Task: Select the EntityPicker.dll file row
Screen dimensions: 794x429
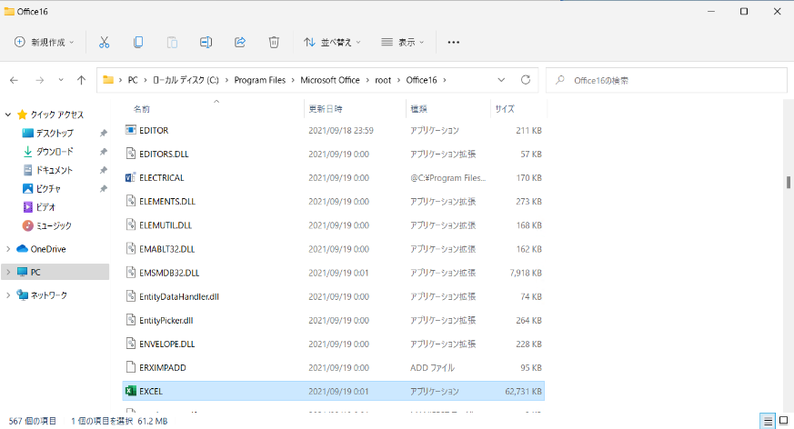Action: pos(333,320)
